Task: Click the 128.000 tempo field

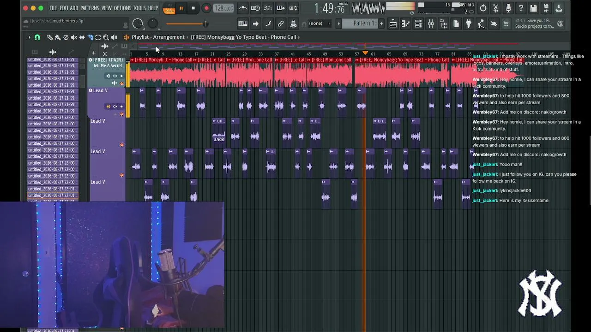Action: 224,8
